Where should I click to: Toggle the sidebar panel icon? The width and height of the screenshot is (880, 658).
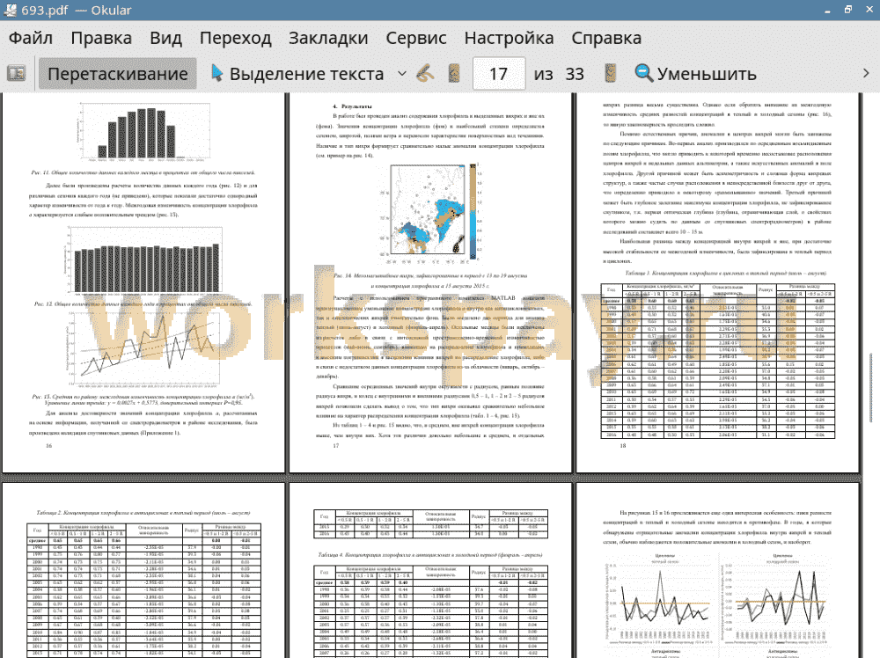[16, 74]
